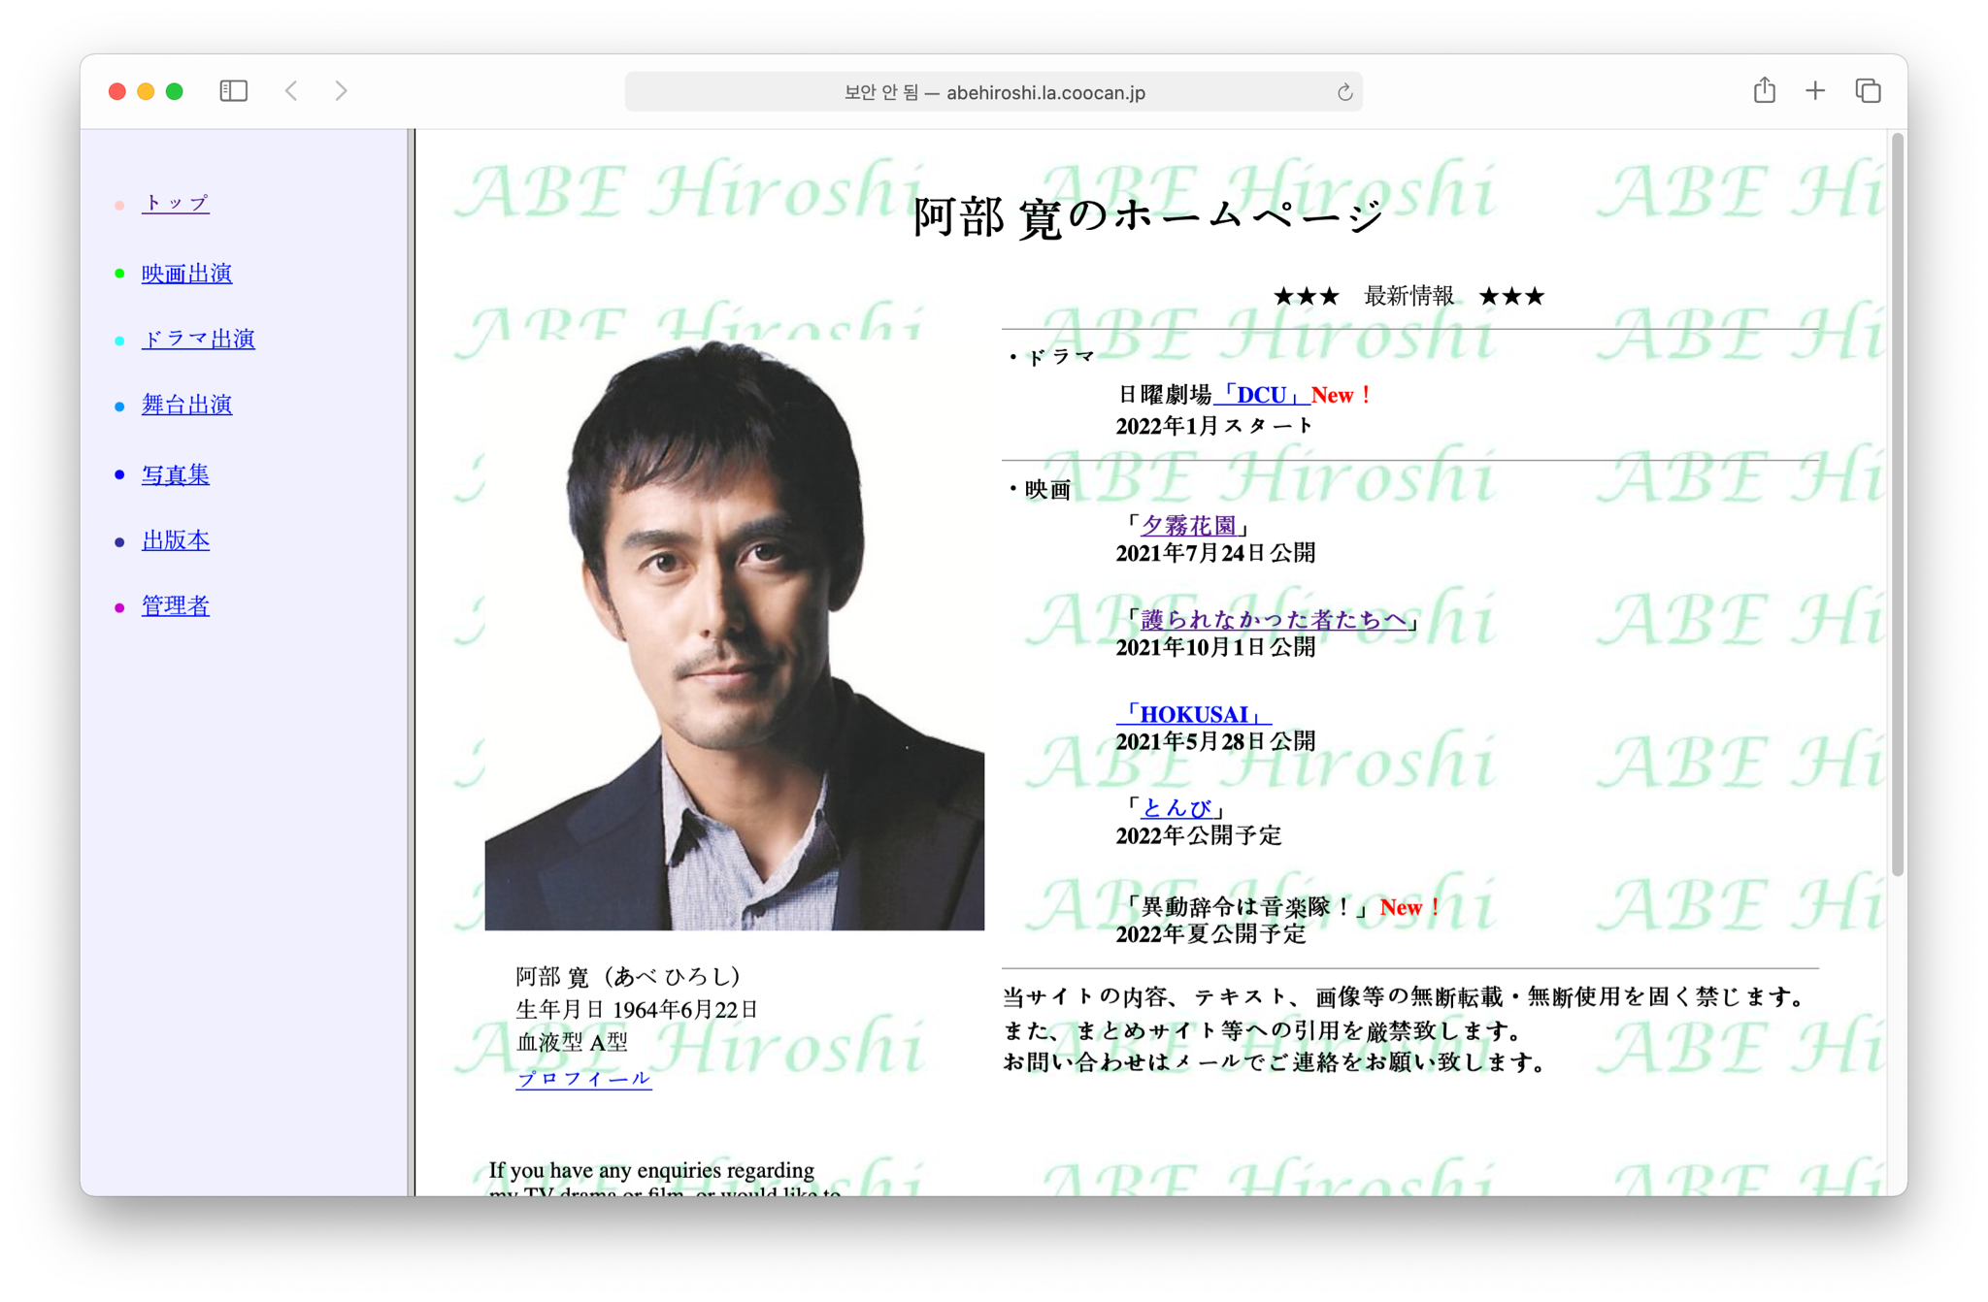Open the Share menu icon

1764,91
